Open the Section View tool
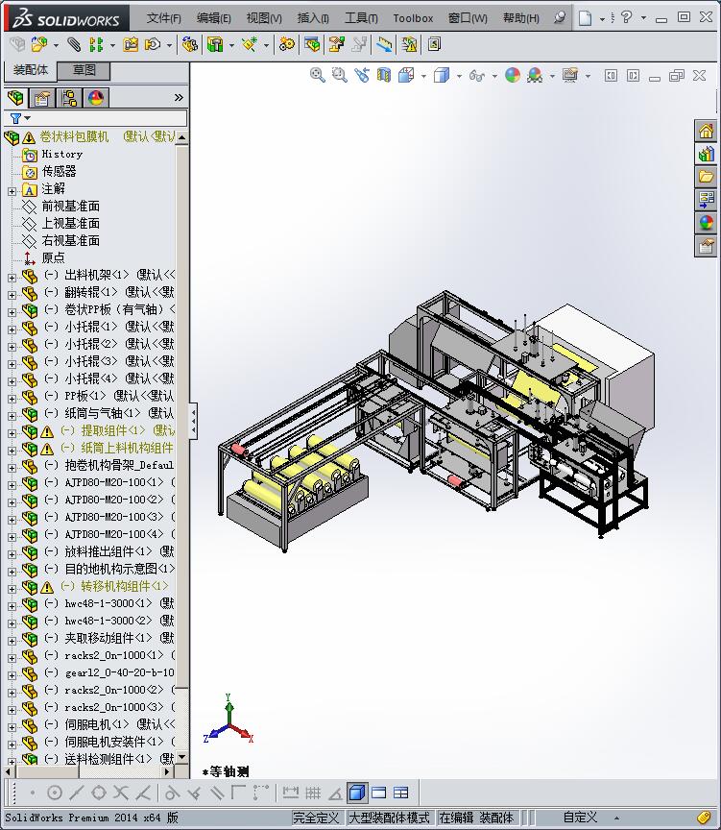Image resolution: width=721 pixels, height=830 pixels. click(x=383, y=75)
